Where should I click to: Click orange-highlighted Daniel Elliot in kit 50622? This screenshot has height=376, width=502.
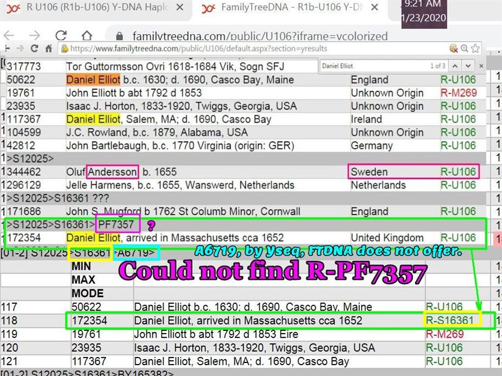[93, 80]
